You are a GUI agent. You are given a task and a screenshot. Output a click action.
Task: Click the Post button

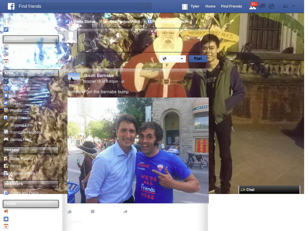click(x=198, y=59)
